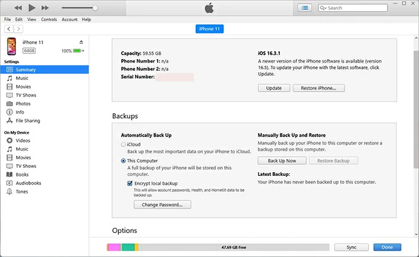419x257 pixels.
Task: Click the Back Up Now button
Action: (282, 160)
